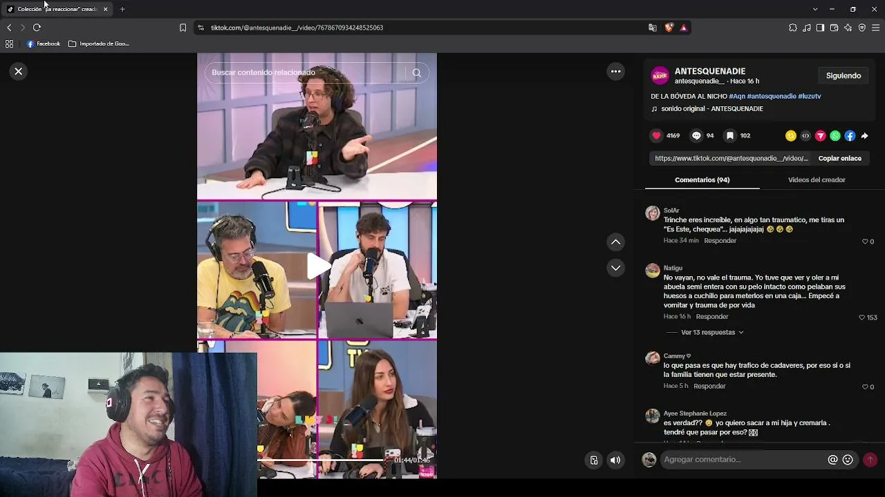Image resolution: width=885 pixels, height=497 pixels.
Task: Open SolAr's profile avatar
Action: point(653,213)
